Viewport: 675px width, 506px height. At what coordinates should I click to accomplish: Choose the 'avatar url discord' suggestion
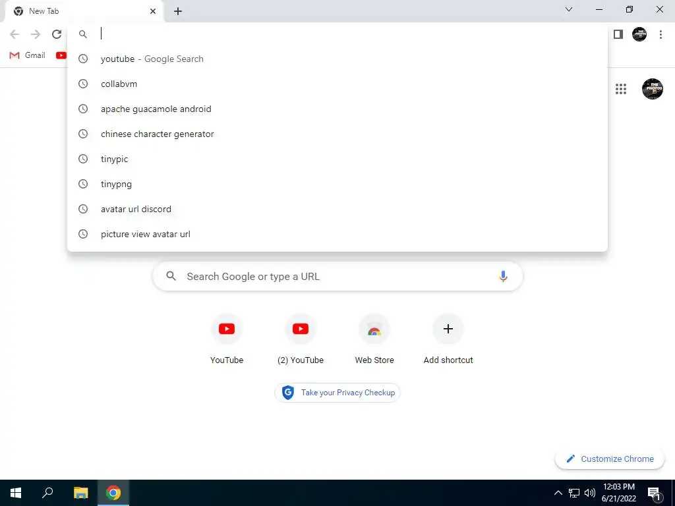[337, 209]
